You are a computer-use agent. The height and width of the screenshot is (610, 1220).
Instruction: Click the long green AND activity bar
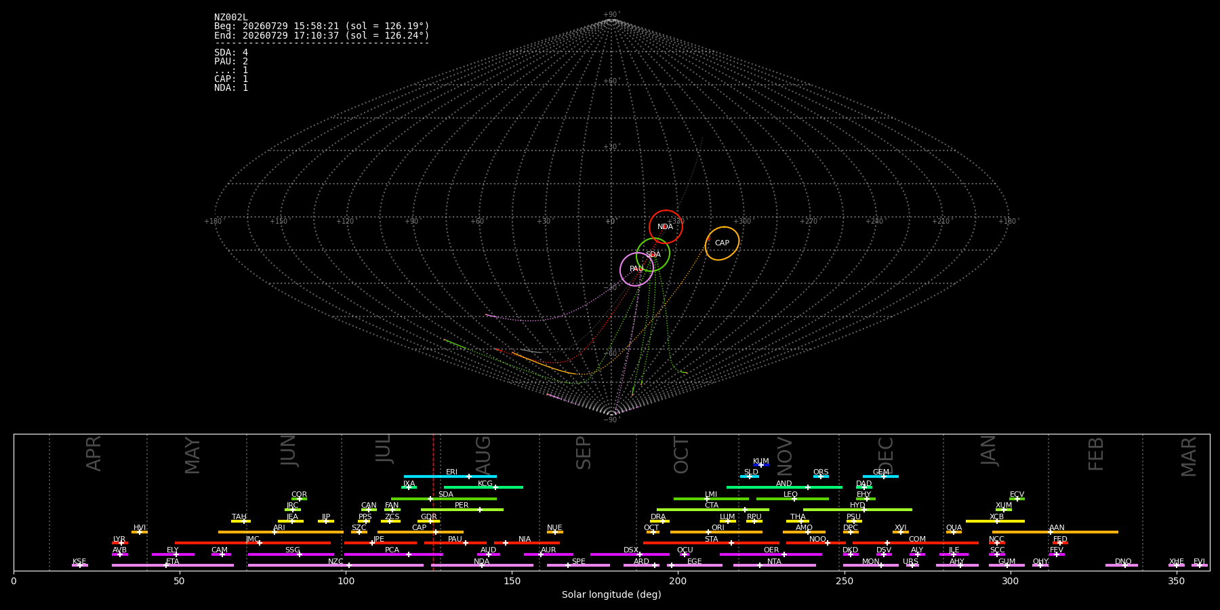coord(784,487)
